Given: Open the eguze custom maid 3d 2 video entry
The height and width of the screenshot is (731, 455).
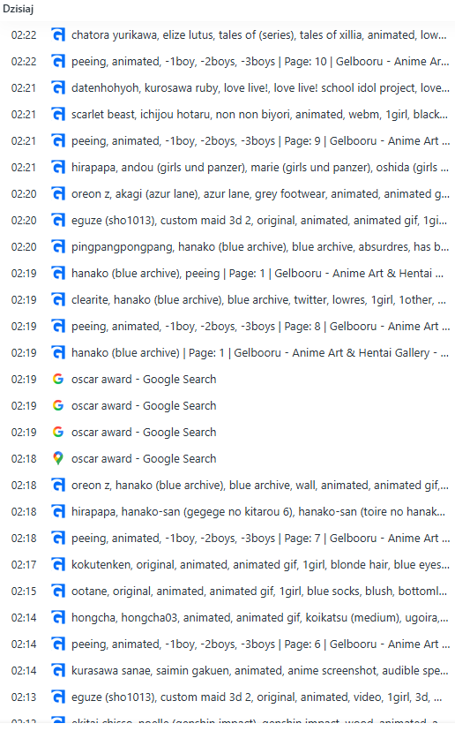Looking at the screenshot, I should pos(257,697).
